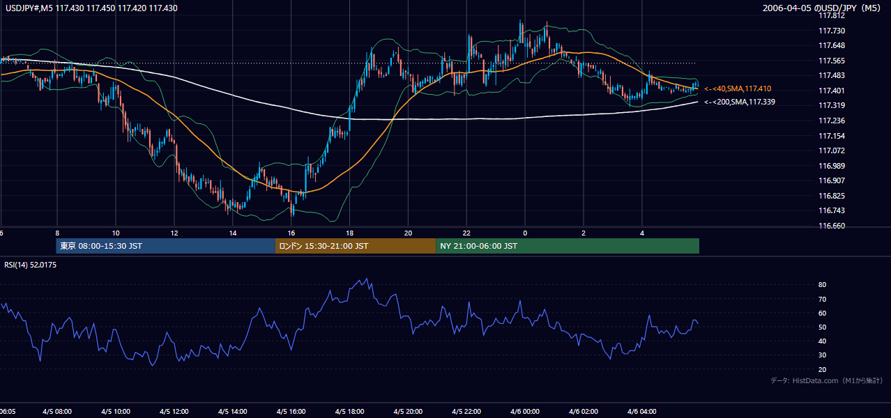The height and width of the screenshot is (418, 891).
Task: Click hour label 10 under the price chart
Action: point(116,233)
